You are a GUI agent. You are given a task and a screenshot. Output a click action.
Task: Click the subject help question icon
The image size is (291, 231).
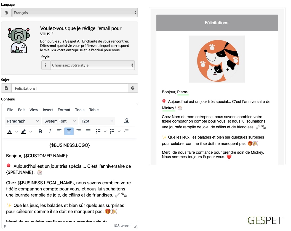click(133, 88)
